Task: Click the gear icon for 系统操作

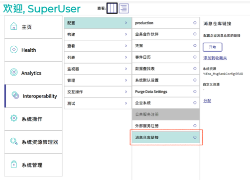Action: click(x=14, y=118)
